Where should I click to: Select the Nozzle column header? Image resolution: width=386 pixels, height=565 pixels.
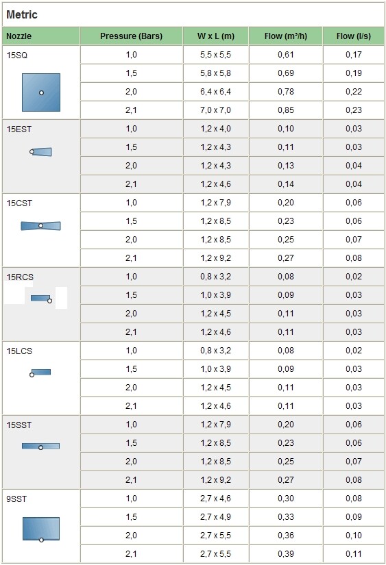point(40,36)
